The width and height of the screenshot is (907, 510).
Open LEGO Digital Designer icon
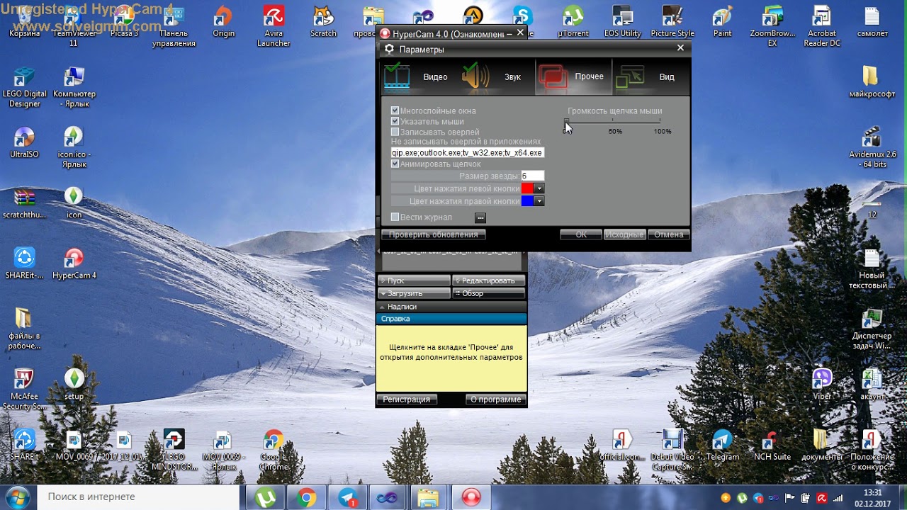[25, 87]
